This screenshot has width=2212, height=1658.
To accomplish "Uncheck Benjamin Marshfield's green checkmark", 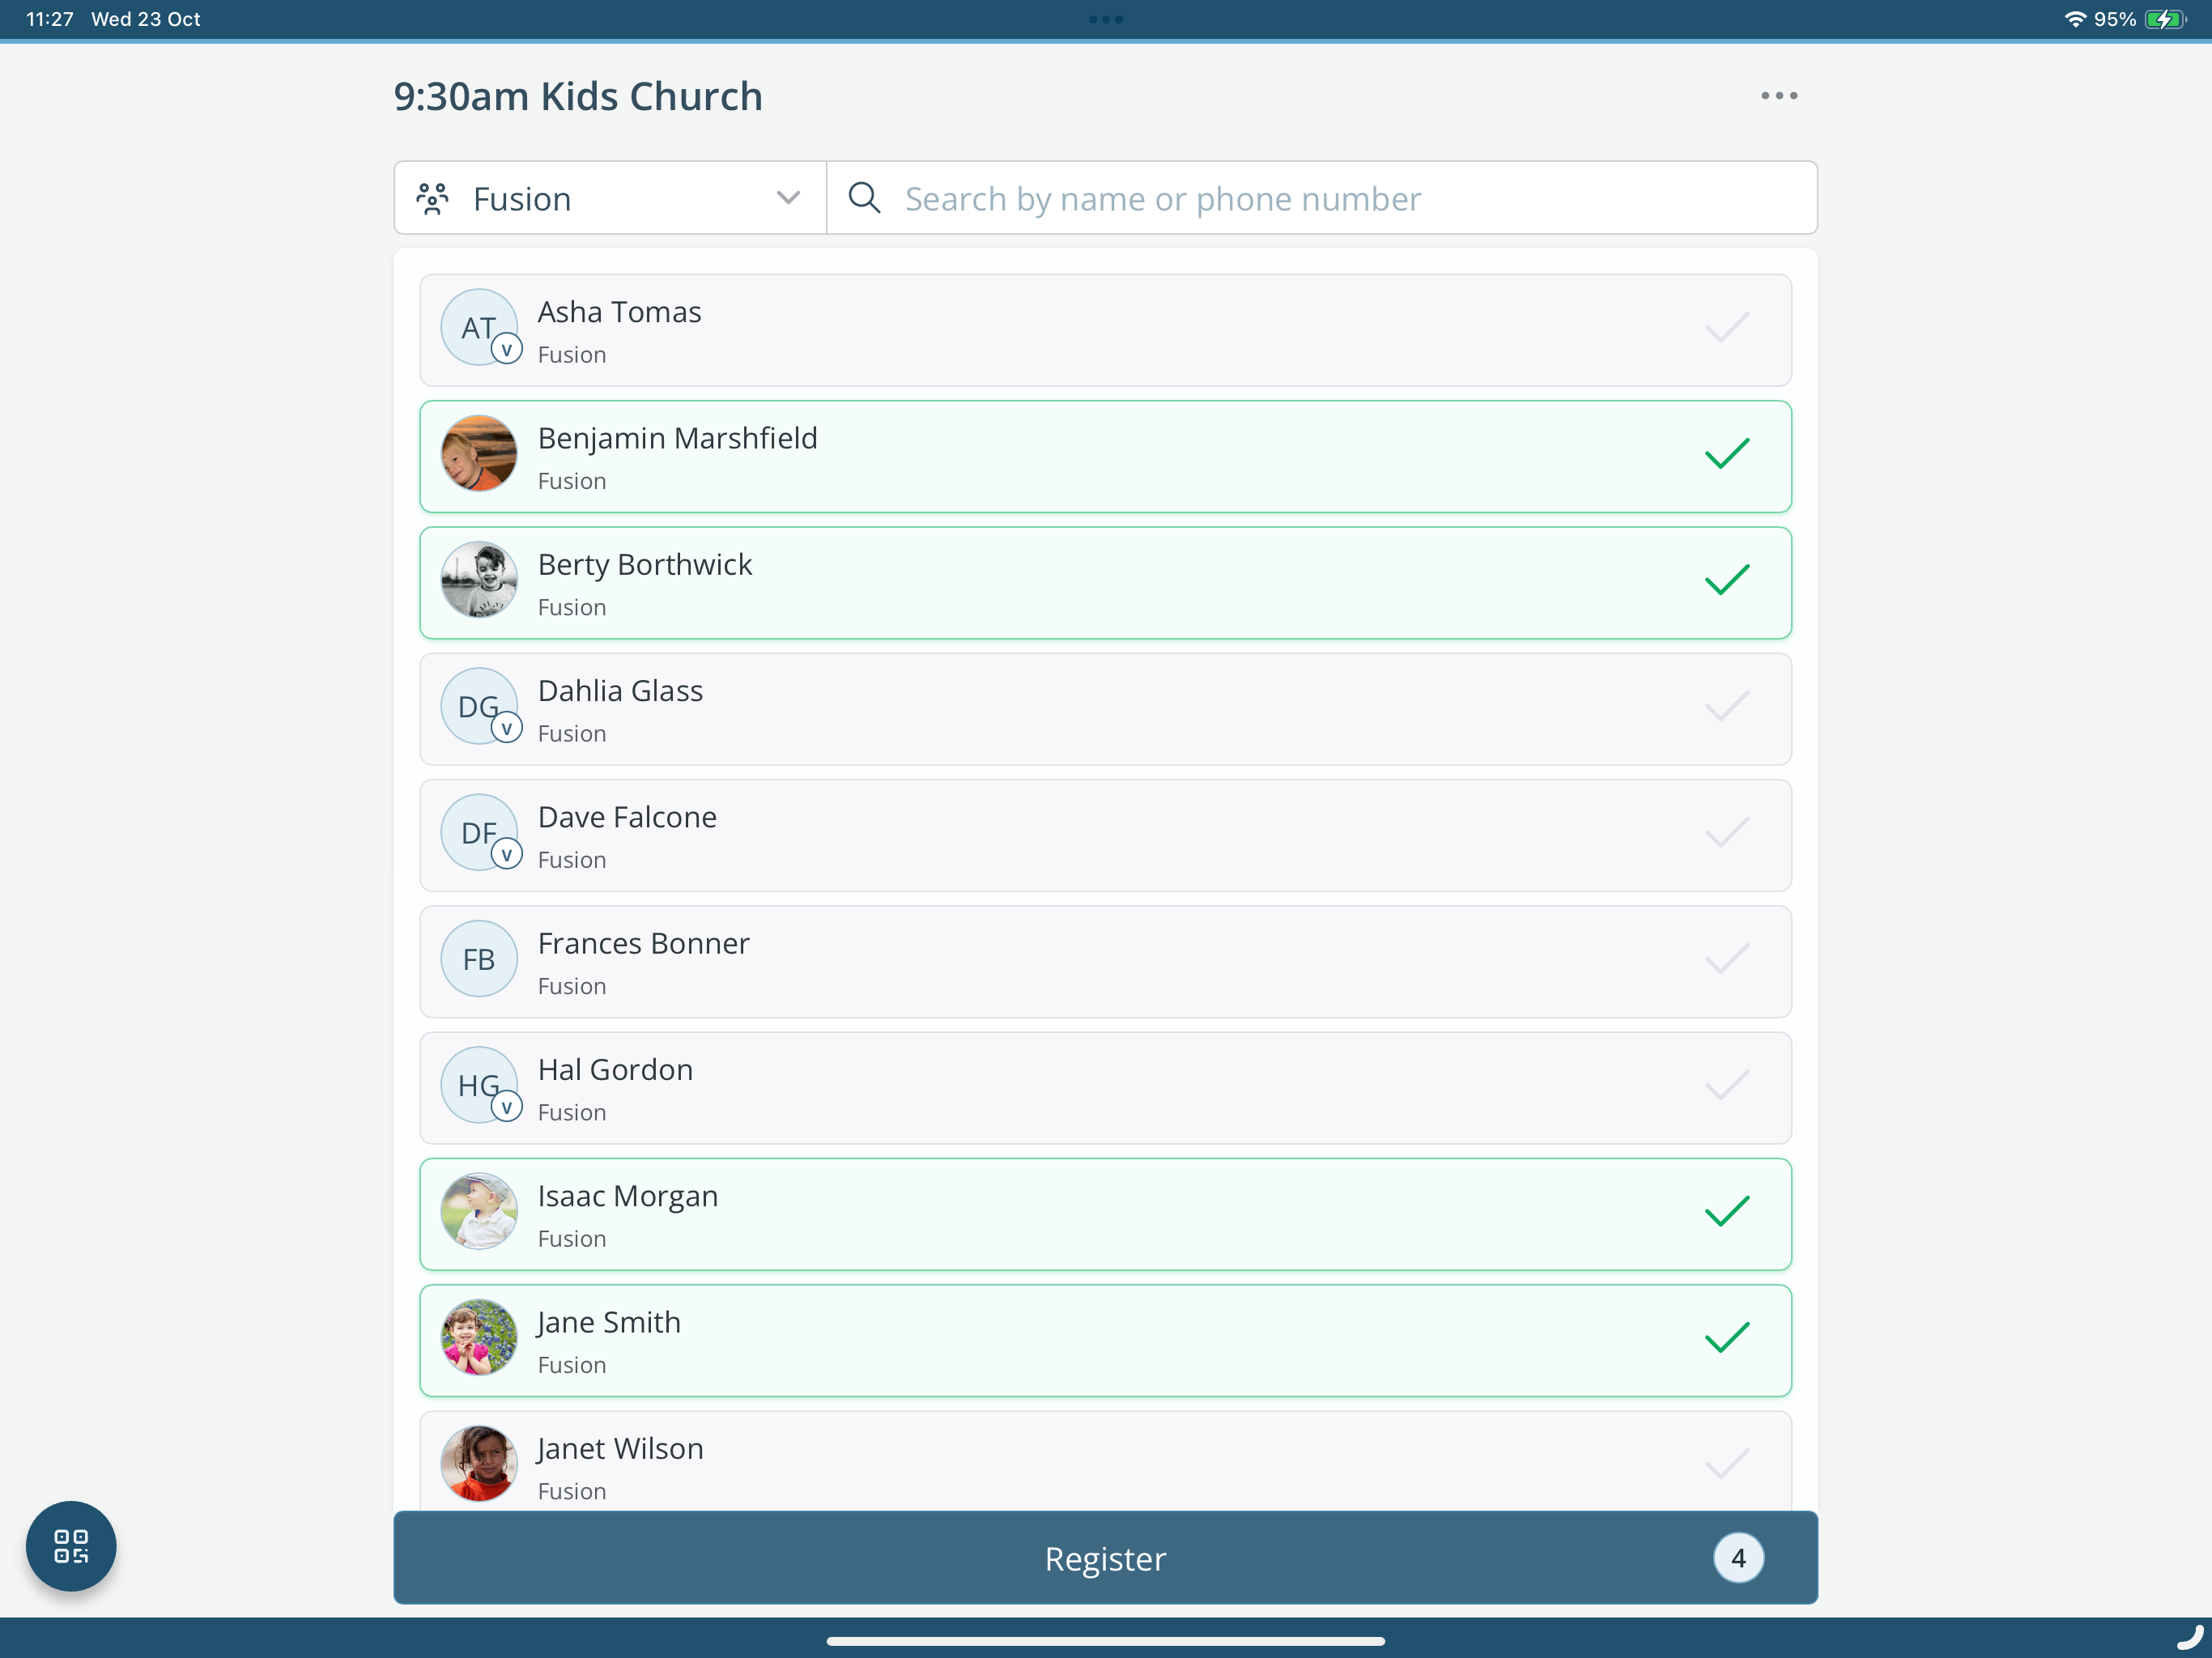I will click(1727, 453).
